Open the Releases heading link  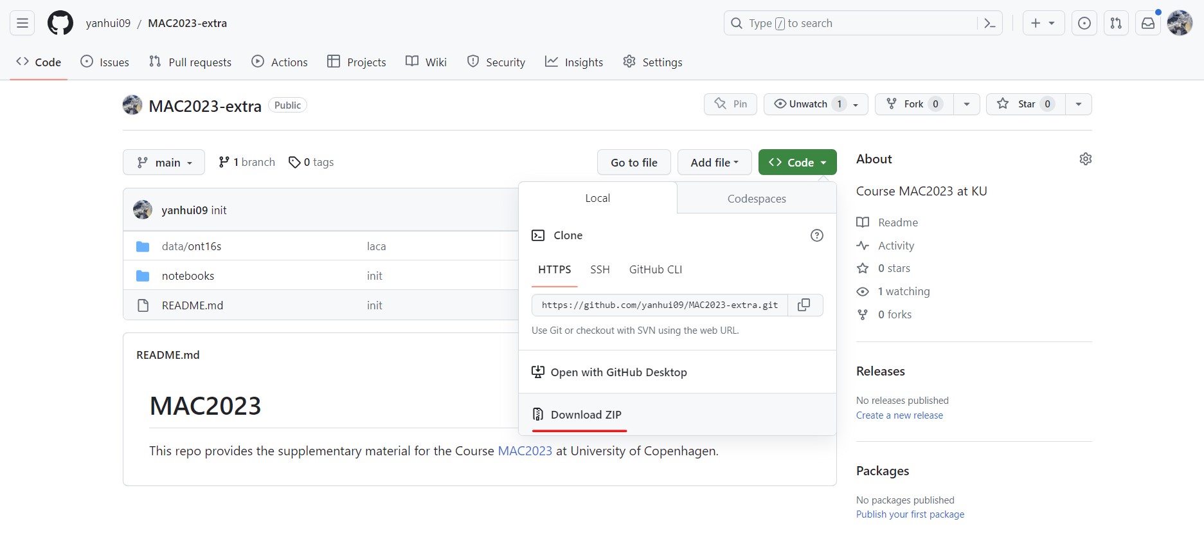coord(880,371)
